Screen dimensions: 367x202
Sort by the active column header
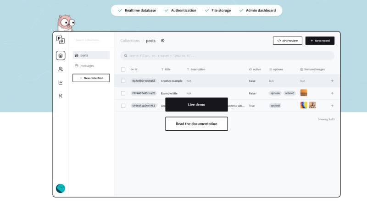pyautogui.click(x=256, y=69)
